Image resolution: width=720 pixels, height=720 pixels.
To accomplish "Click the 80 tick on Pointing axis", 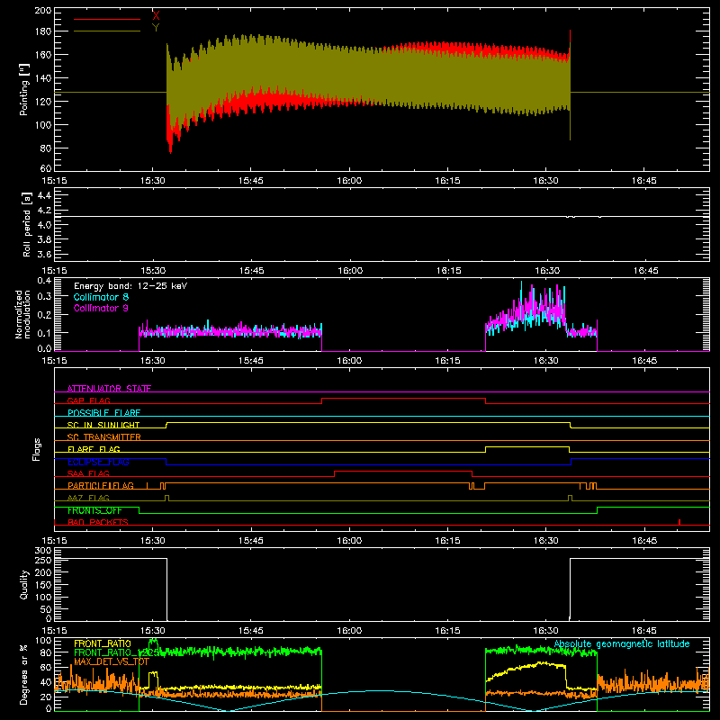I will [x=46, y=148].
